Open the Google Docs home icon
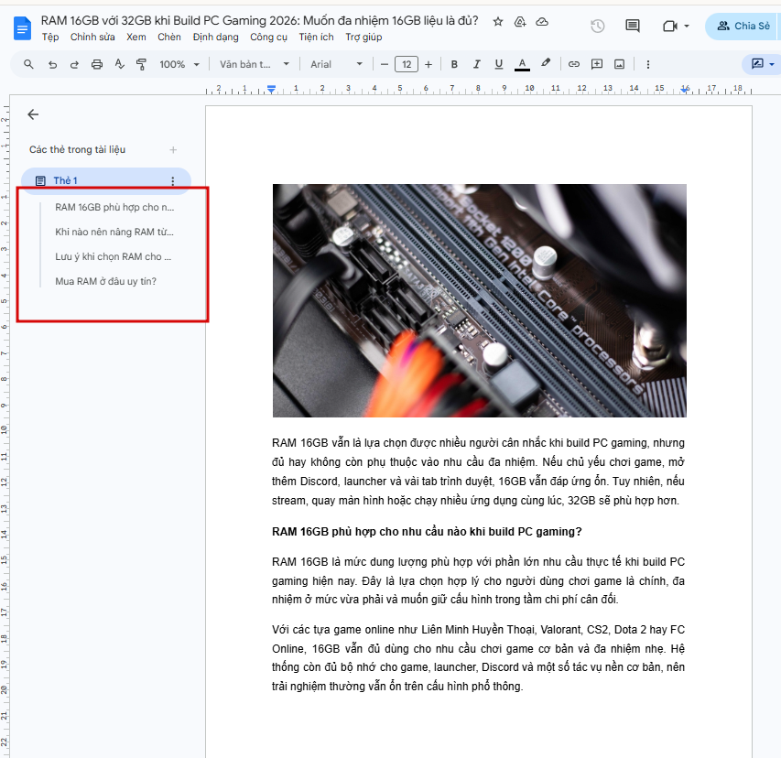Viewport: 781px width, 758px height. 22,28
